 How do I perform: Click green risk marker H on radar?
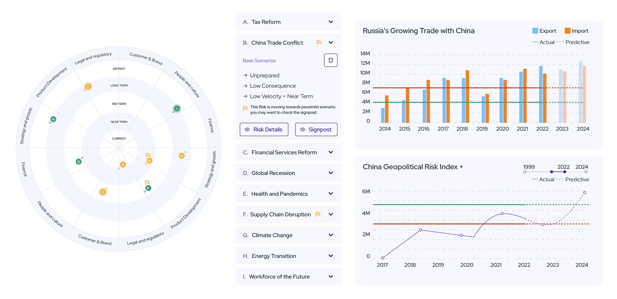[x=53, y=119]
